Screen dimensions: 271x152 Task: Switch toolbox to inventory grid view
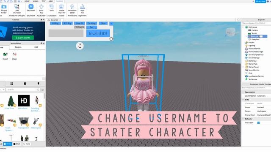11,84
